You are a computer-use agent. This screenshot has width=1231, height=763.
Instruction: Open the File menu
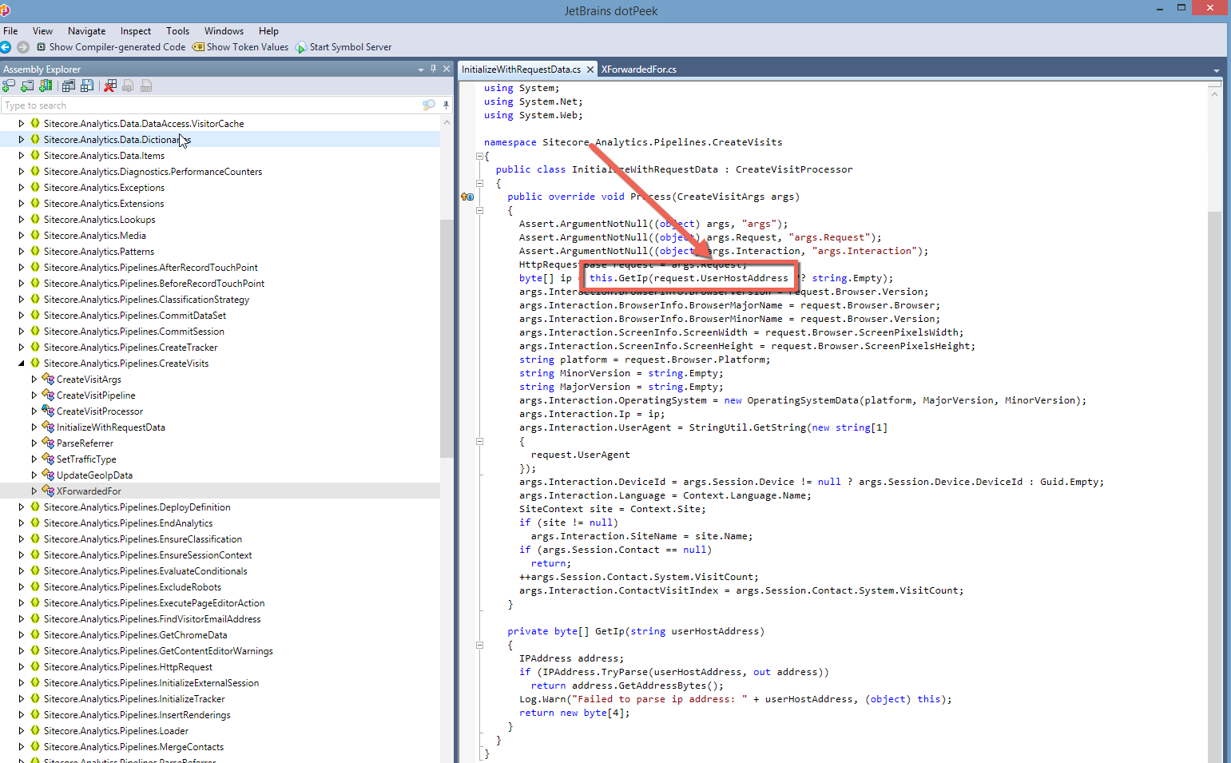tap(10, 31)
